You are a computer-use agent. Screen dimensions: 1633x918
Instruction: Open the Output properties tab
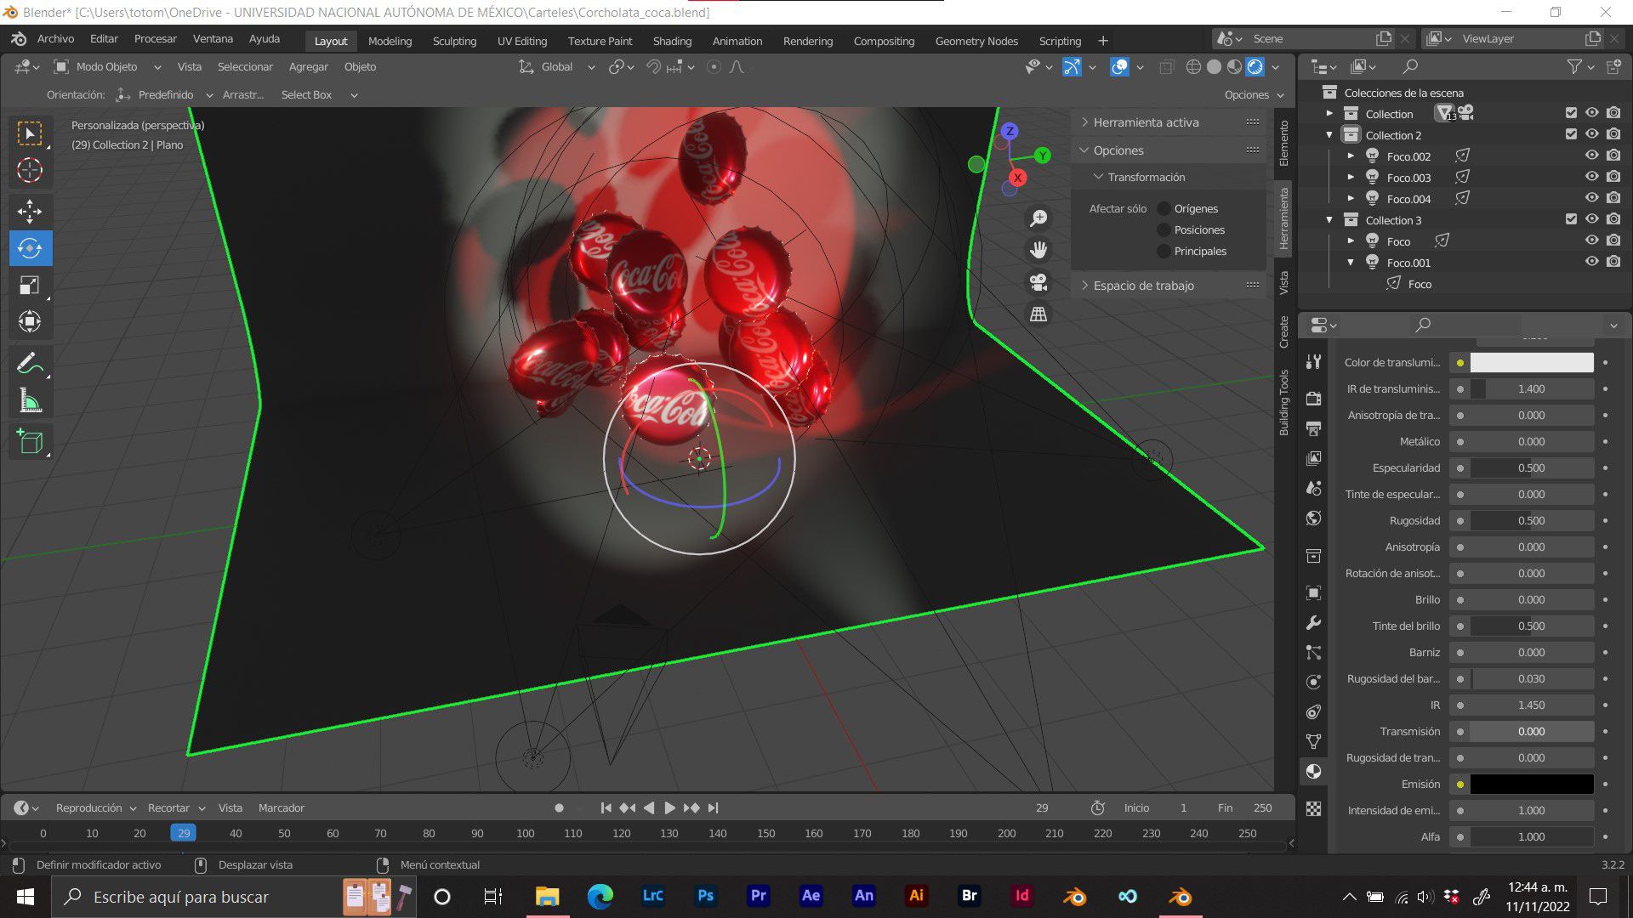point(1313,428)
